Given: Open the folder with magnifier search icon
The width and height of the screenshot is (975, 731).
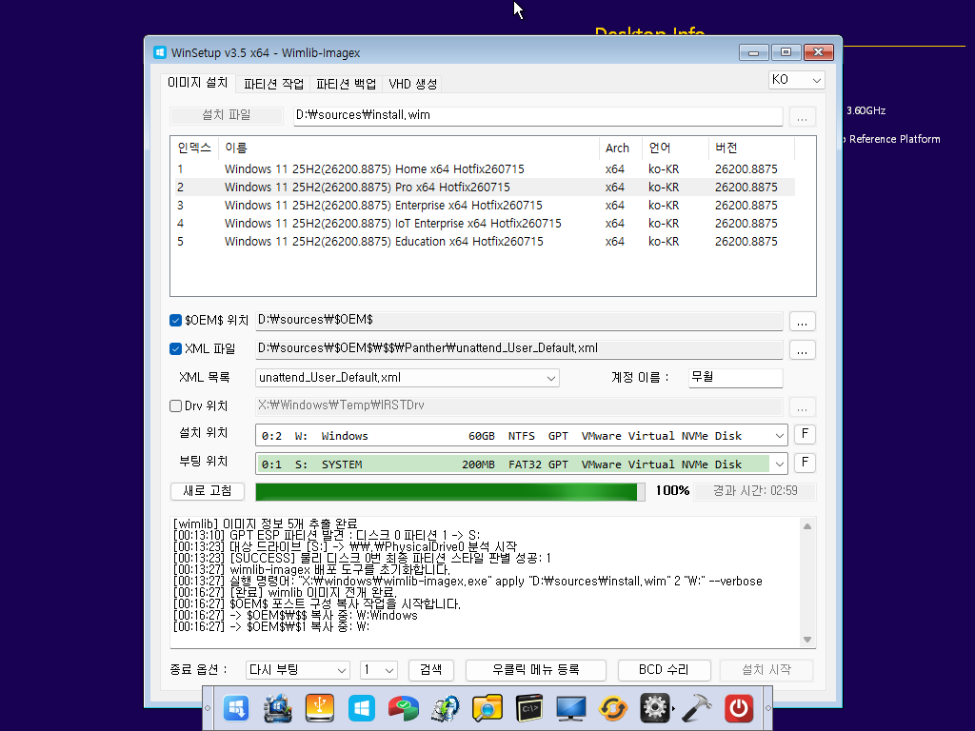Looking at the screenshot, I should (487, 708).
